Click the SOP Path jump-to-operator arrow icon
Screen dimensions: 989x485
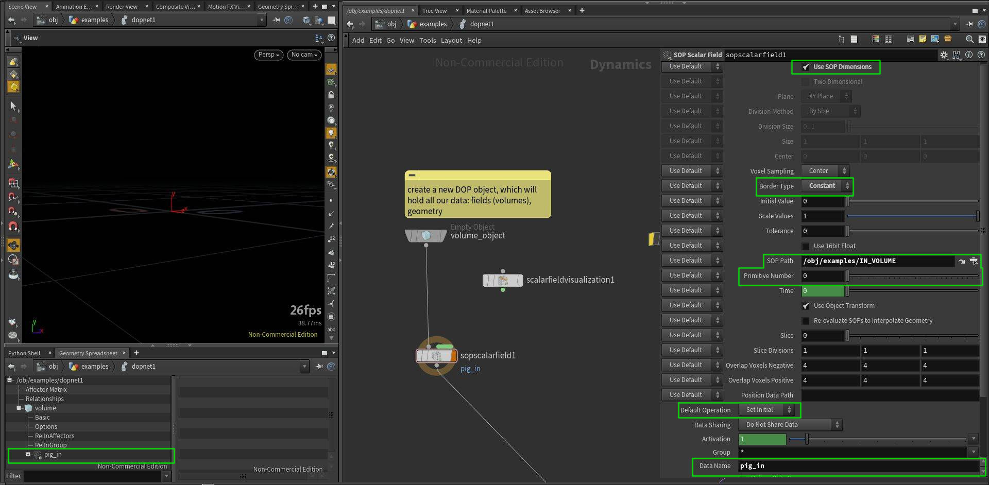tap(962, 261)
